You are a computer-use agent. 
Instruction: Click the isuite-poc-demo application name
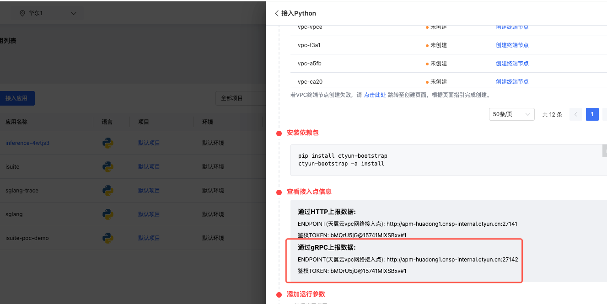[27, 238]
